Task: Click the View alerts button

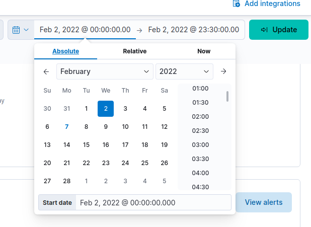Action: click(x=263, y=202)
